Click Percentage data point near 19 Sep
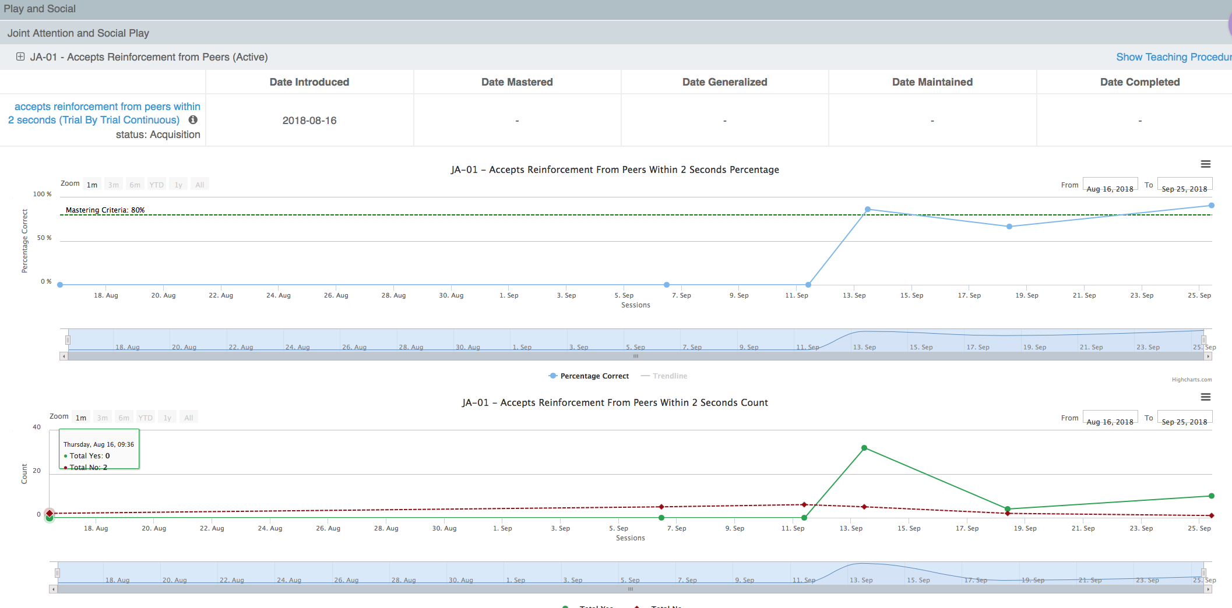This screenshot has height=608, width=1232. click(1009, 227)
